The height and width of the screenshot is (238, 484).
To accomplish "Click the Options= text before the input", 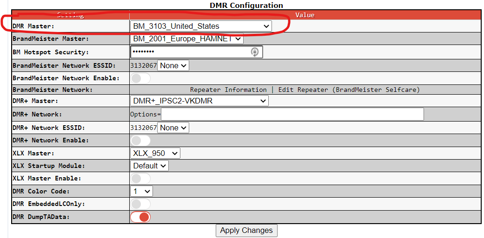I will pos(146,114).
